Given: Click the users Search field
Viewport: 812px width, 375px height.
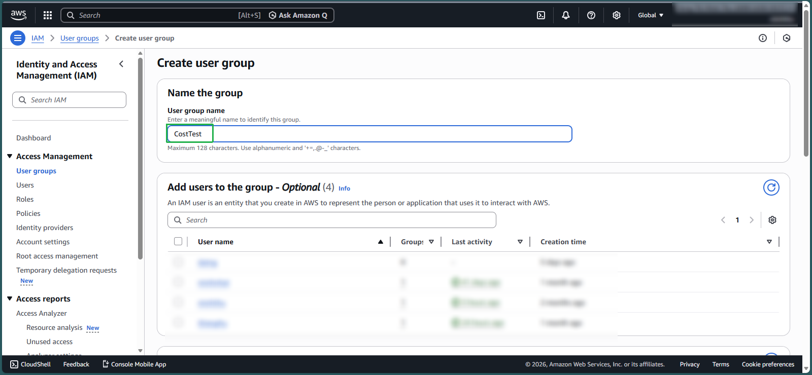Looking at the screenshot, I should tap(332, 220).
